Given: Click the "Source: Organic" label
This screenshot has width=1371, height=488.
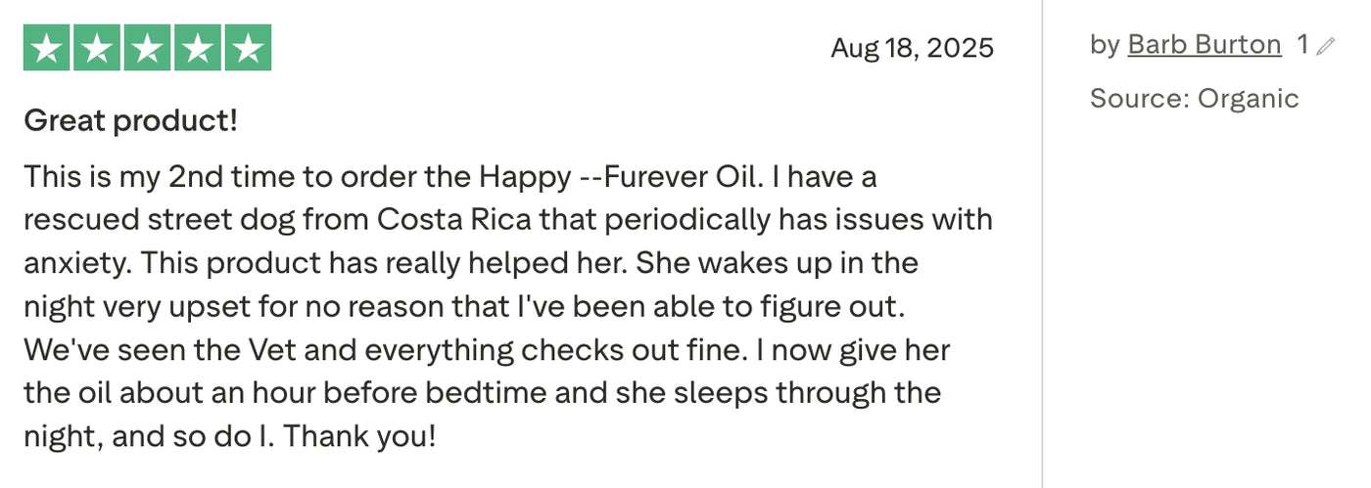Looking at the screenshot, I should point(1194,99).
